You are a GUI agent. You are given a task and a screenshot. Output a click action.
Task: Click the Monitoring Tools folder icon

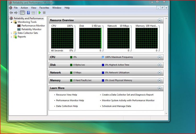[x=15, y=22]
